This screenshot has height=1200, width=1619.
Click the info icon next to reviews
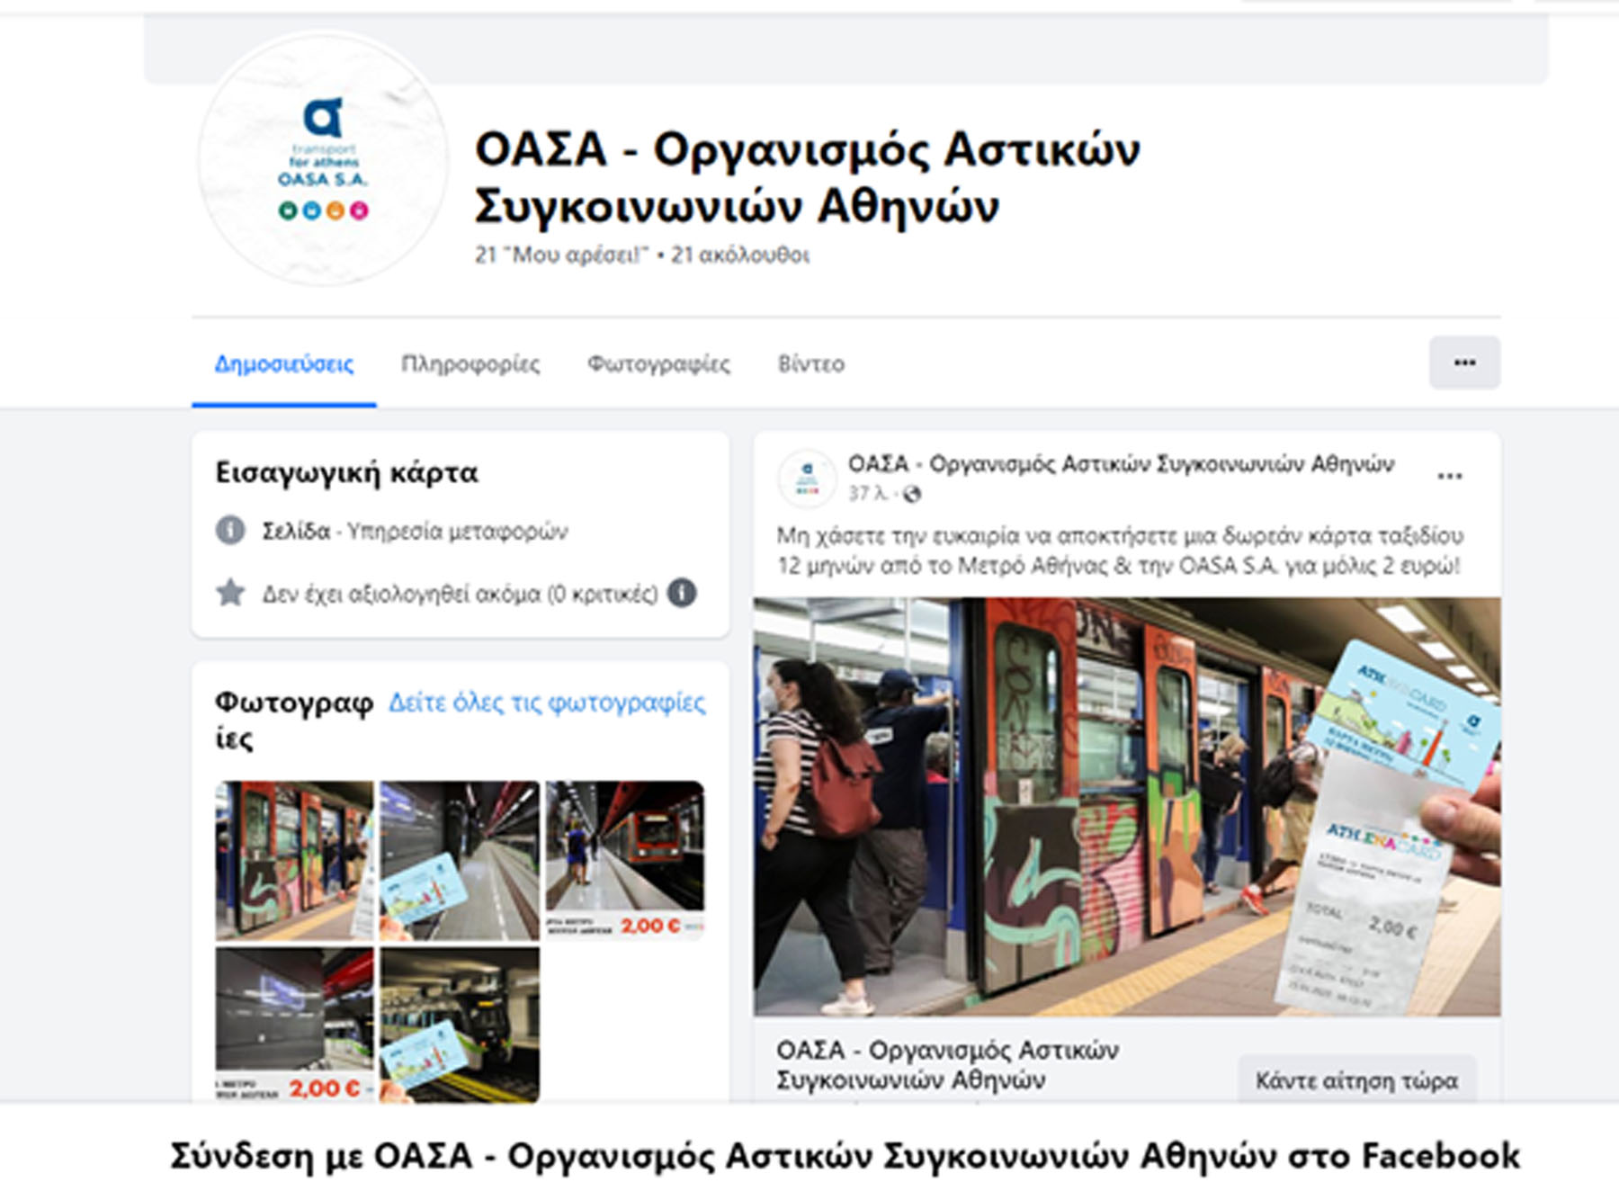pyautogui.click(x=682, y=593)
